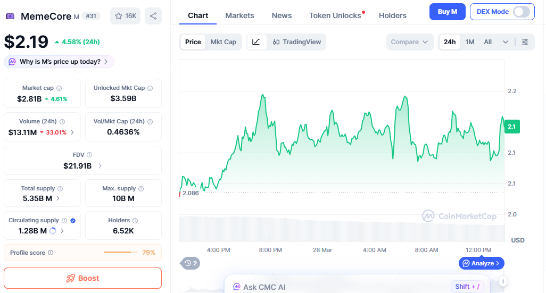Click the 6.52K holders value
This screenshot has height=293, width=546.
point(123,231)
